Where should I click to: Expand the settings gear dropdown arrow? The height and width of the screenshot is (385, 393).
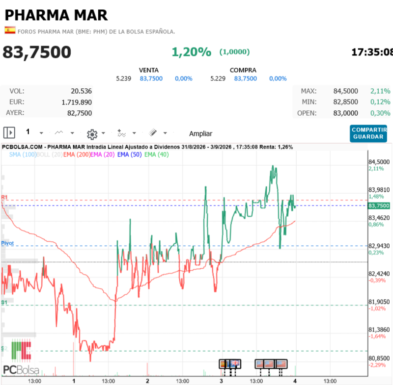[x=103, y=133]
